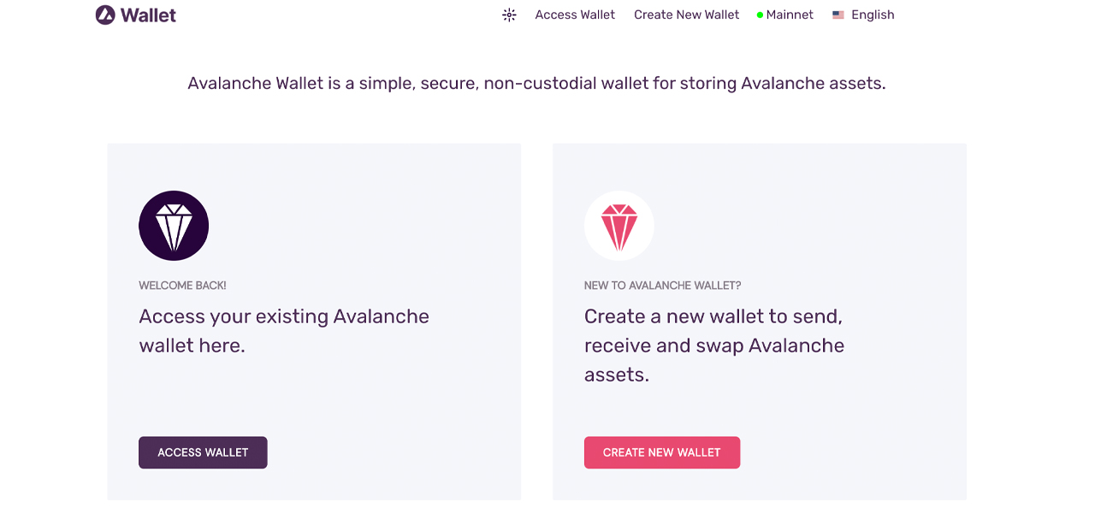Toggle the light/dark theme sun icon
The height and width of the screenshot is (513, 1095).
[x=509, y=15]
